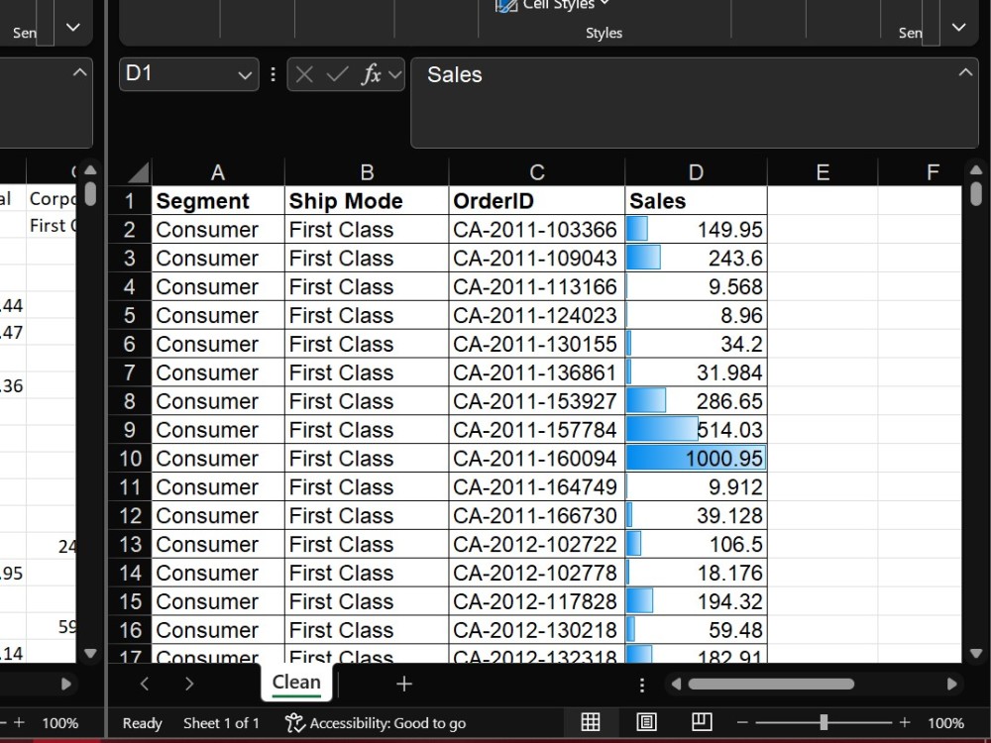Go to previous sheet with left arrow
Viewport: 991px width, 743px height.
click(144, 684)
